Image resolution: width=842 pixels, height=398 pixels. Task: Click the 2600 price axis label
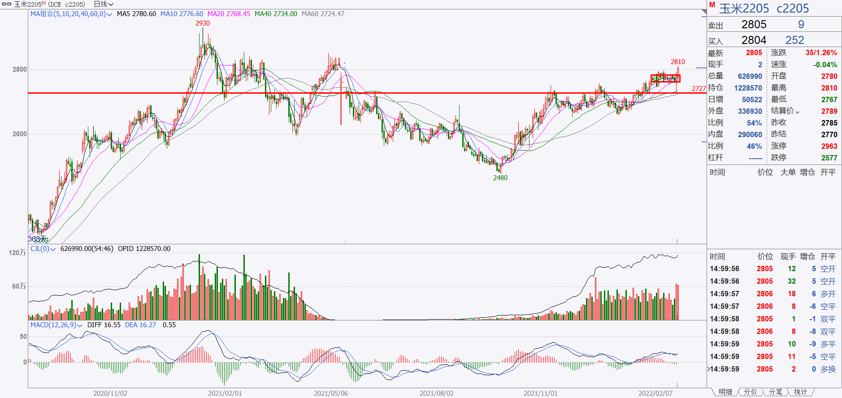(x=20, y=134)
